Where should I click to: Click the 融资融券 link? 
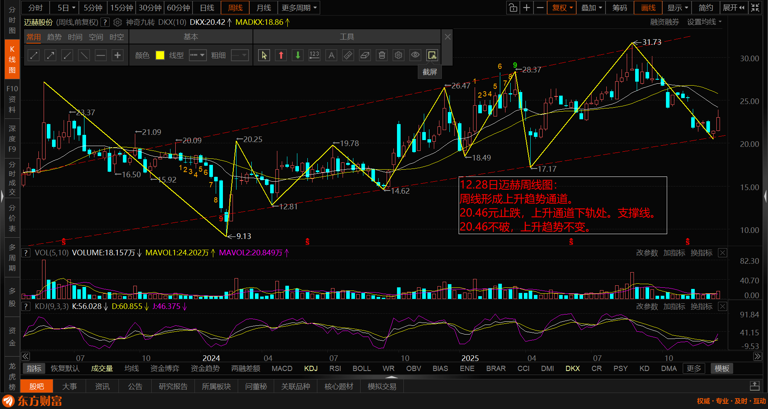pyautogui.click(x=664, y=22)
